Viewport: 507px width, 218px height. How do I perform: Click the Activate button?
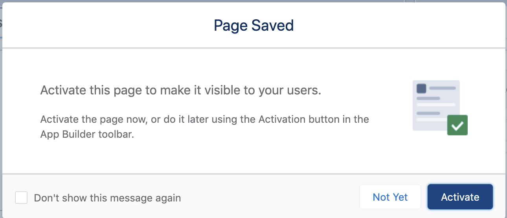click(x=460, y=197)
